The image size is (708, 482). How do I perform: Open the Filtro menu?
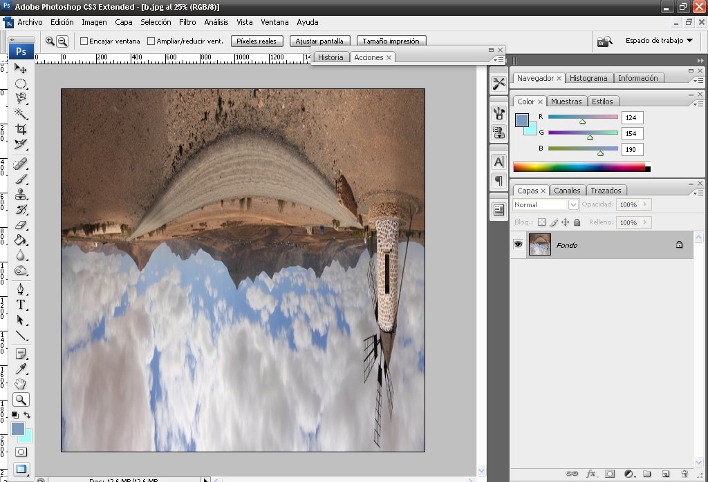tap(187, 22)
